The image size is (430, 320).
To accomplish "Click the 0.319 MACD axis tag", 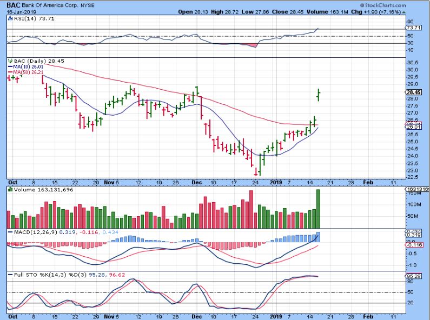I will coord(414,235).
